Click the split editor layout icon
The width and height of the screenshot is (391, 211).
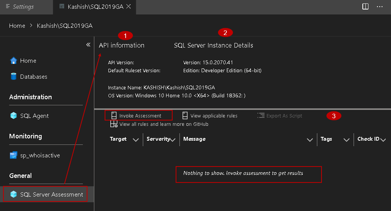coord(365,6)
